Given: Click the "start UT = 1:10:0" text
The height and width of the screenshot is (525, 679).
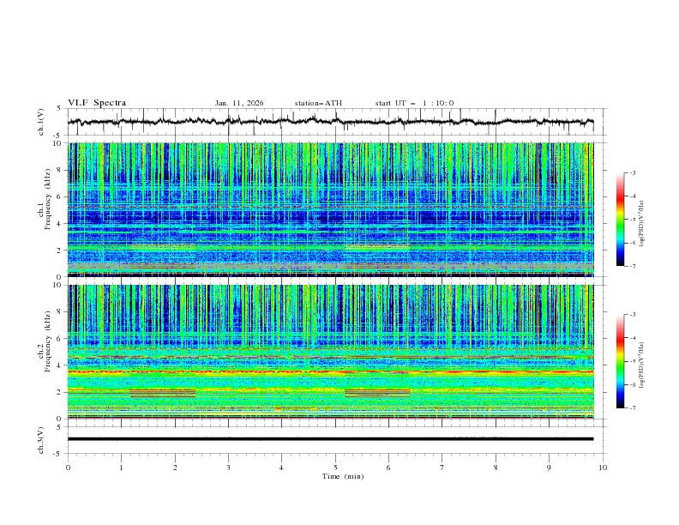Looking at the screenshot, I should (414, 103).
